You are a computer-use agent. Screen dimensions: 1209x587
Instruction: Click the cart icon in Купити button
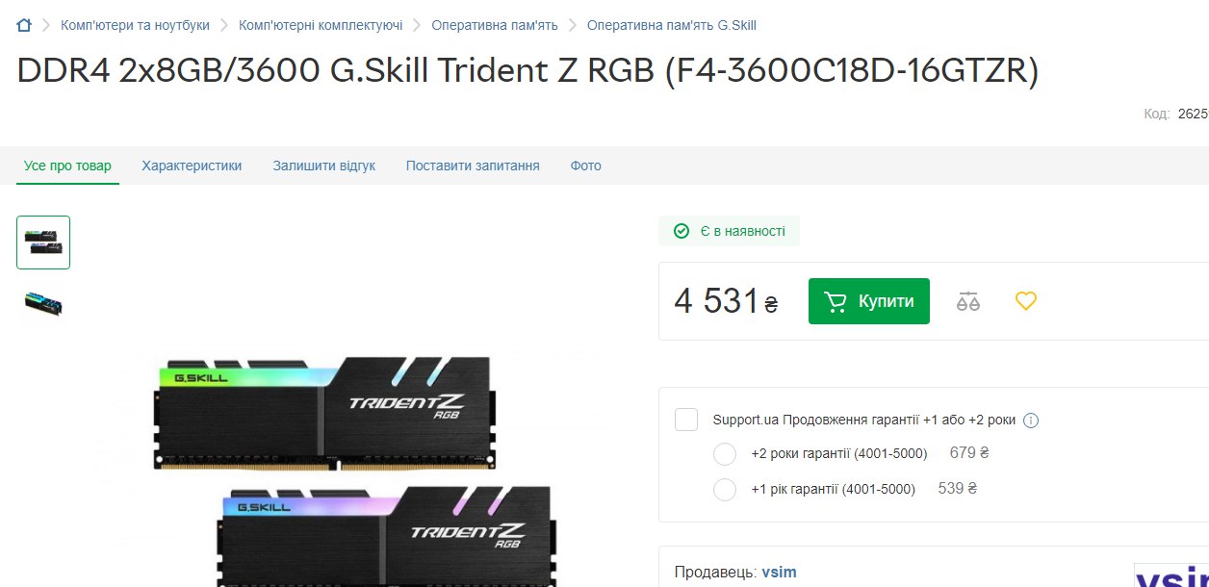tap(836, 301)
